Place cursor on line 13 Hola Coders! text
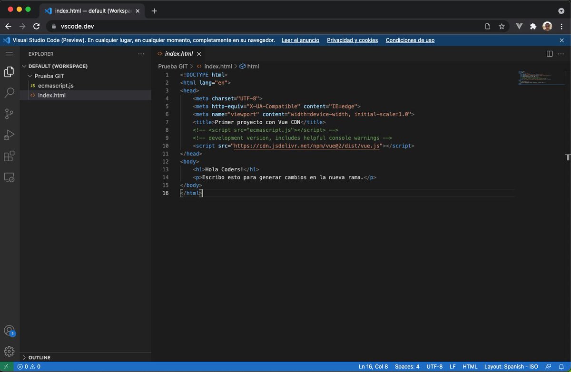Screen dimensions: 571x372 pyautogui.click(x=224, y=169)
